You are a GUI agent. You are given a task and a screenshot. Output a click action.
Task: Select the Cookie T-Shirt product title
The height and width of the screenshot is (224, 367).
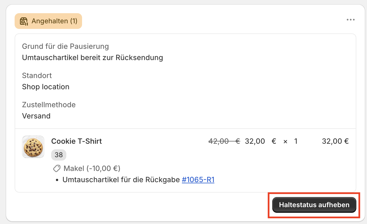point(76,141)
